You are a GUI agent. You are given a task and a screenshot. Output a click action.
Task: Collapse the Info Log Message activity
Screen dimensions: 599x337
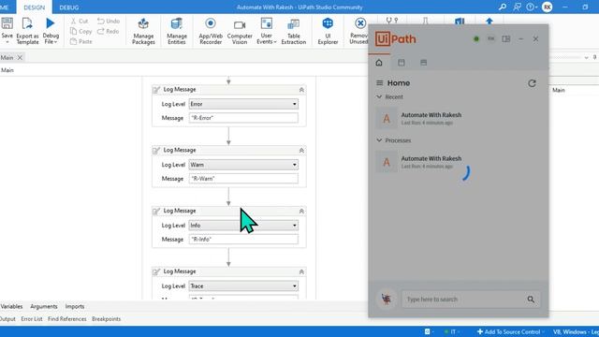click(x=301, y=211)
